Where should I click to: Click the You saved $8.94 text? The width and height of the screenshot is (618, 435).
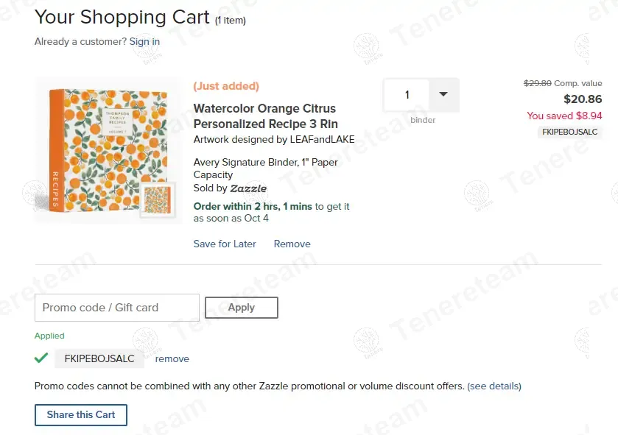[564, 116]
